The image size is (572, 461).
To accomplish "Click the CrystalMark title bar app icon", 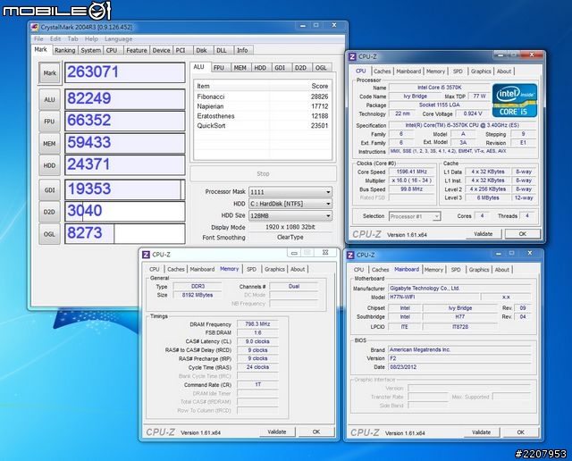I will [x=35, y=27].
